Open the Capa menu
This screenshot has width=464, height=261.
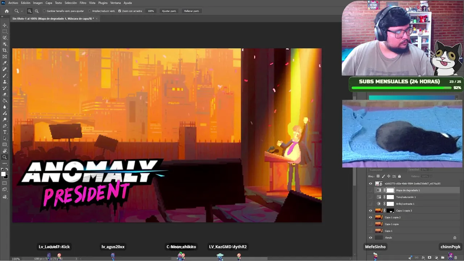pos(49,3)
